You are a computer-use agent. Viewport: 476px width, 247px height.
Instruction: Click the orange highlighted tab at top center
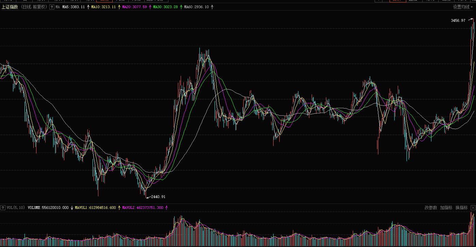tap(104, 1)
